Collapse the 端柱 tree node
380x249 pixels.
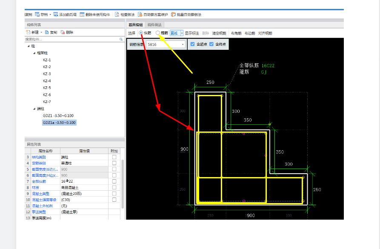(34, 109)
